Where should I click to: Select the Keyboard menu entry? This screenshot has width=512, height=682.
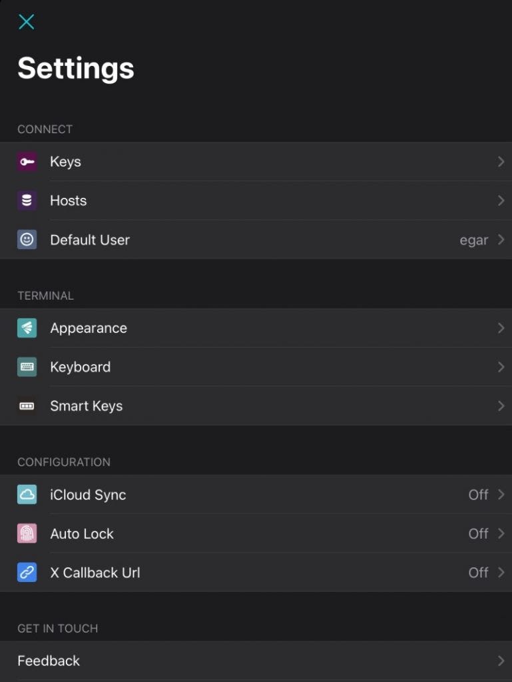coord(81,367)
